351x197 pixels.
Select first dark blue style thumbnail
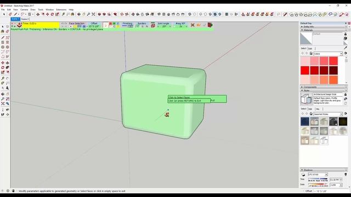(x=305, y=121)
